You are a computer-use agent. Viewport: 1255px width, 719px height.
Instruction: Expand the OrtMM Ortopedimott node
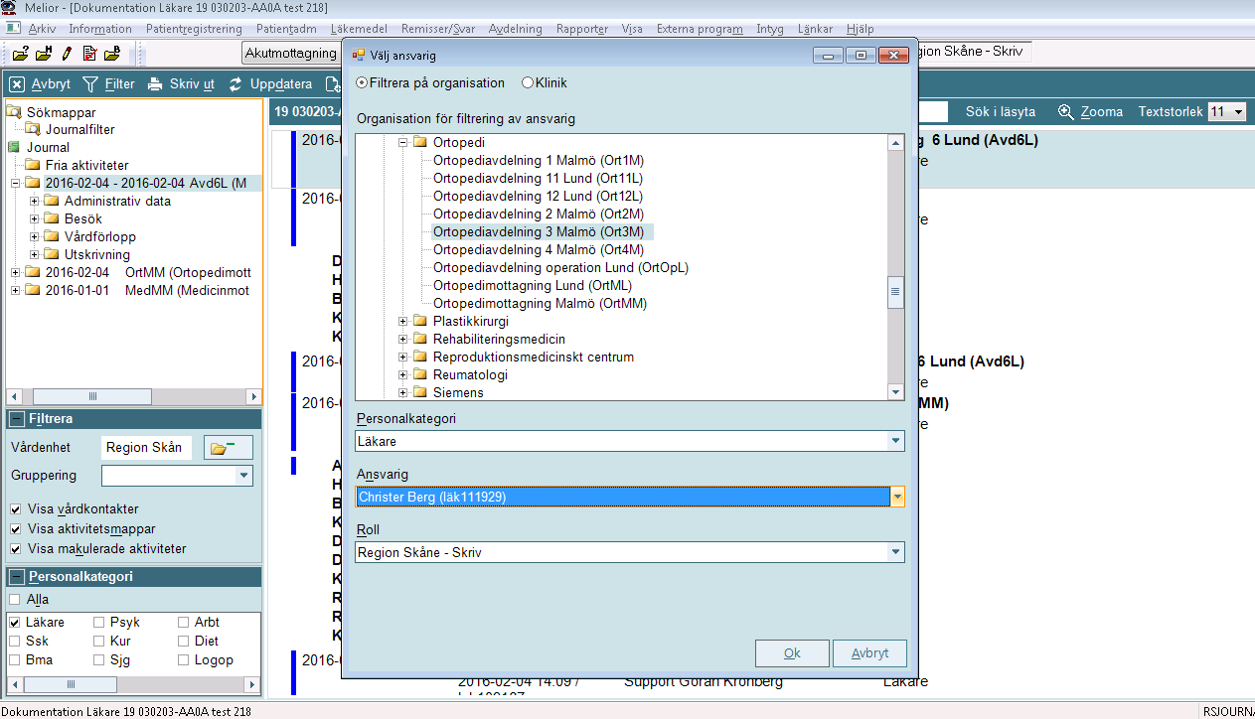tap(16, 272)
